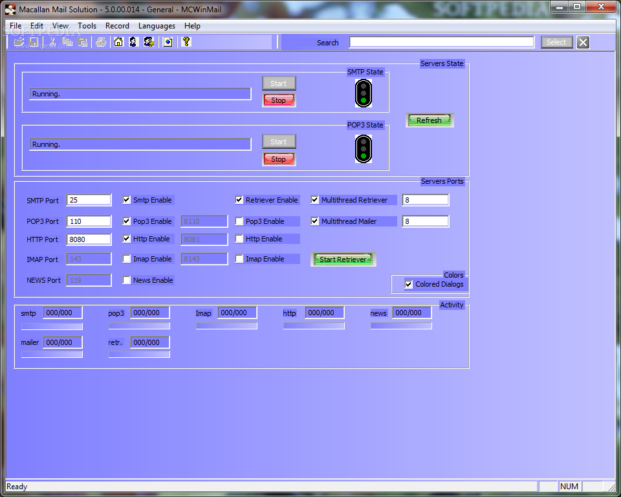Image resolution: width=621 pixels, height=497 pixels.
Task: Open the View menu
Action: point(60,26)
